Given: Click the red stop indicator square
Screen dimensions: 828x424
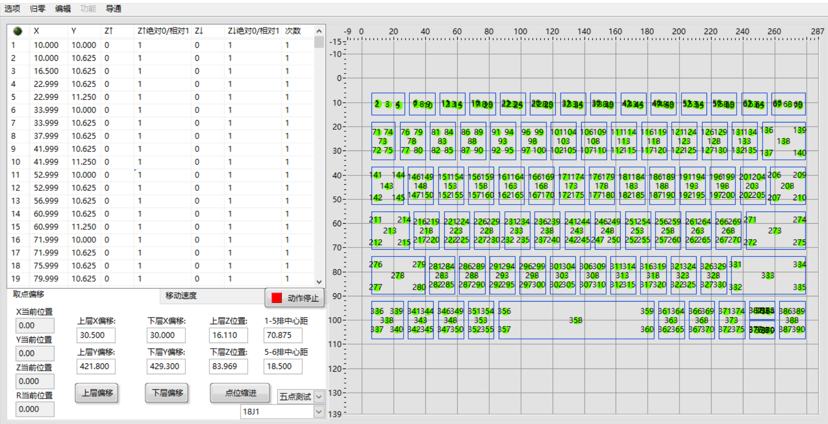Looking at the screenshot, I should [x=276, y=298].
